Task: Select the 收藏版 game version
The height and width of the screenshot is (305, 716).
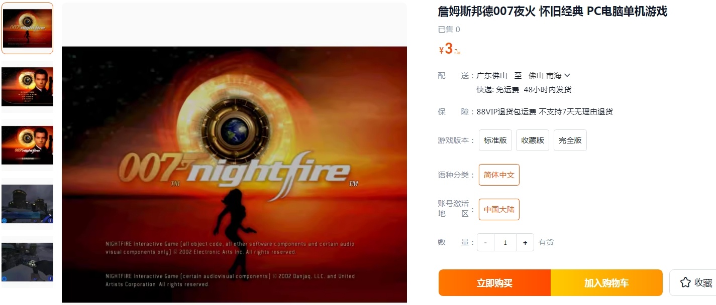Action: pos(533,140)
